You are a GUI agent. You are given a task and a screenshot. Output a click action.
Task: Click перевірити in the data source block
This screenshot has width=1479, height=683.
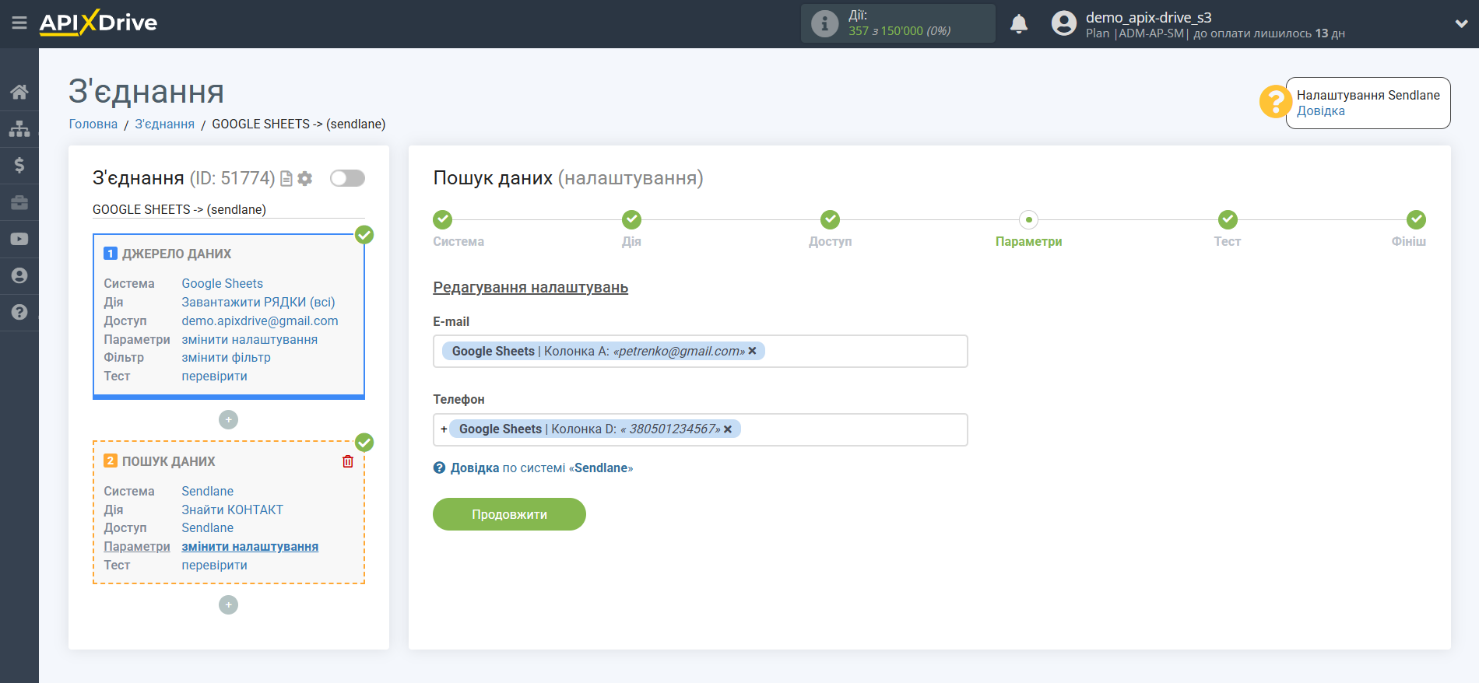coord(214,377)
